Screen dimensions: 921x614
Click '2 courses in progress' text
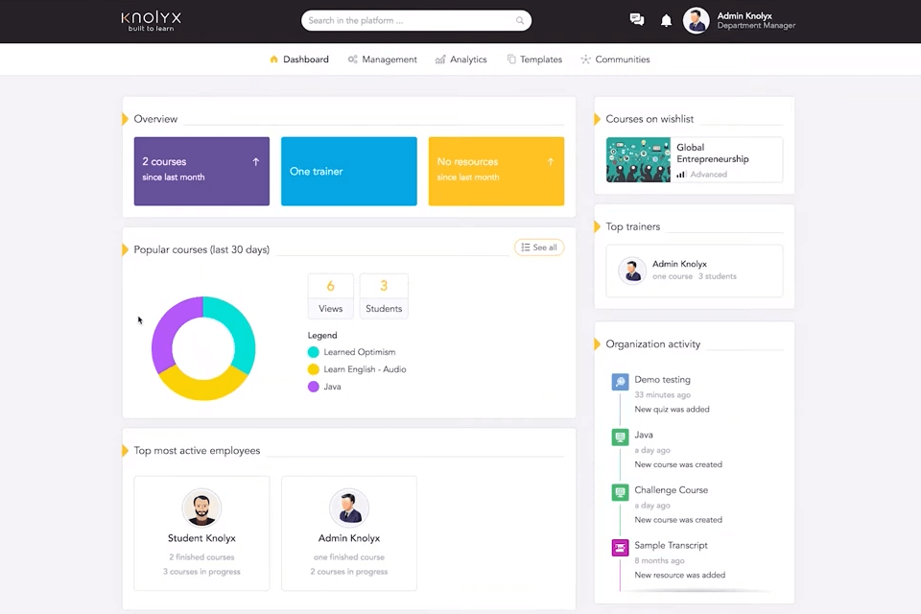[349, 571]
